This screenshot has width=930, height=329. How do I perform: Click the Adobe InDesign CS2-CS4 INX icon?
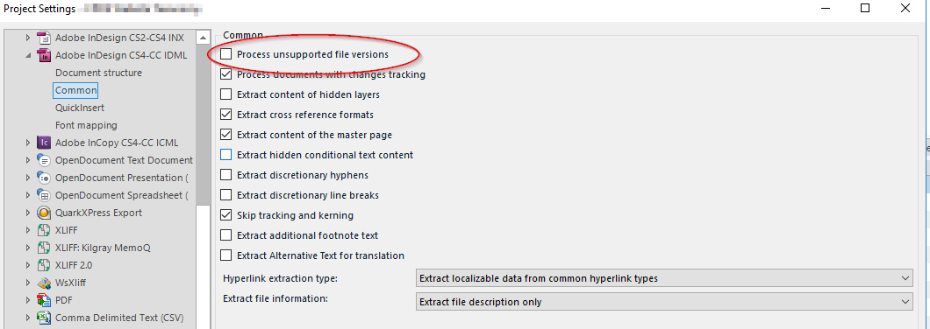point(43,38)
